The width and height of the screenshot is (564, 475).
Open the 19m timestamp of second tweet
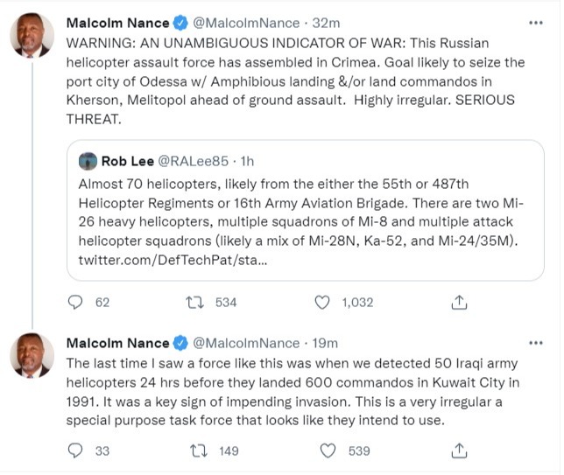(x=325, y=343)
